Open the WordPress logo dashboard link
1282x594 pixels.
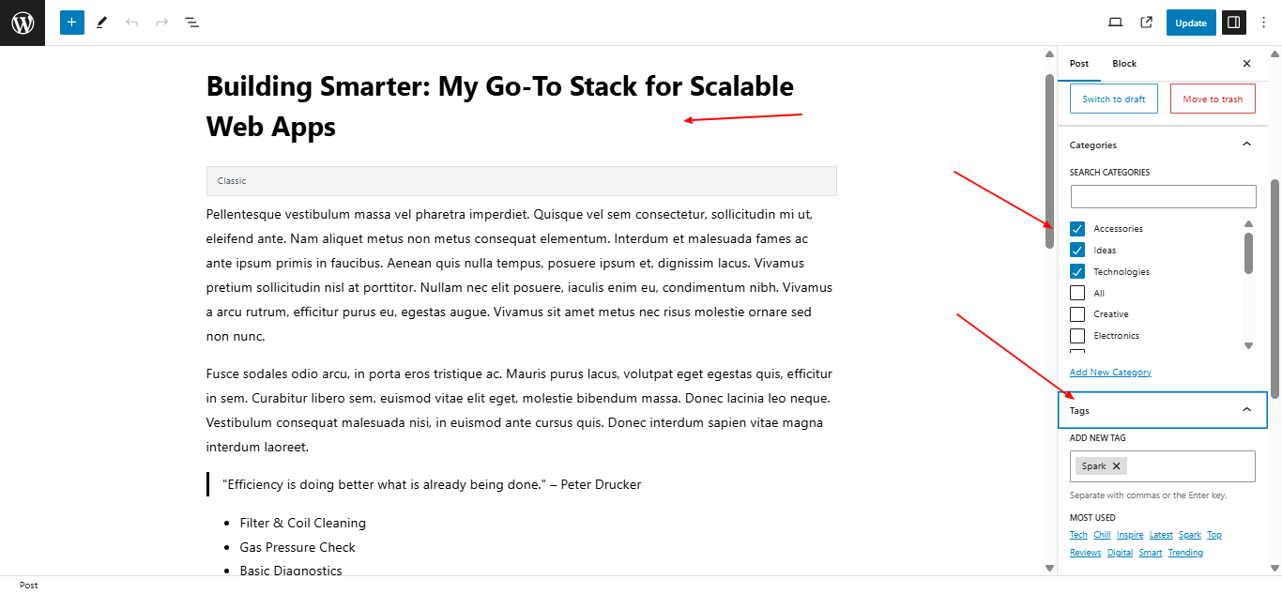coord(23,23)
